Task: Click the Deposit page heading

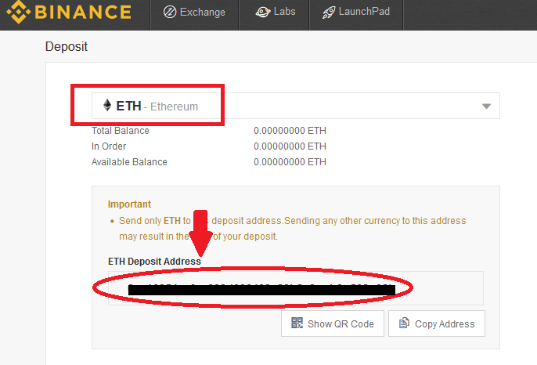Action: tap(67, 47)
